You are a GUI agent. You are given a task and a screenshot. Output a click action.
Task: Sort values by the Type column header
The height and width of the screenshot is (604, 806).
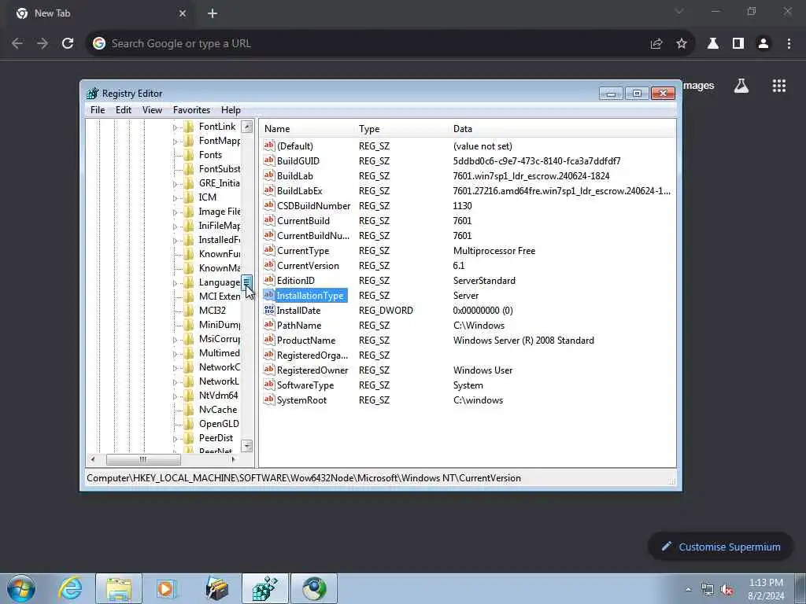point(401,129)
